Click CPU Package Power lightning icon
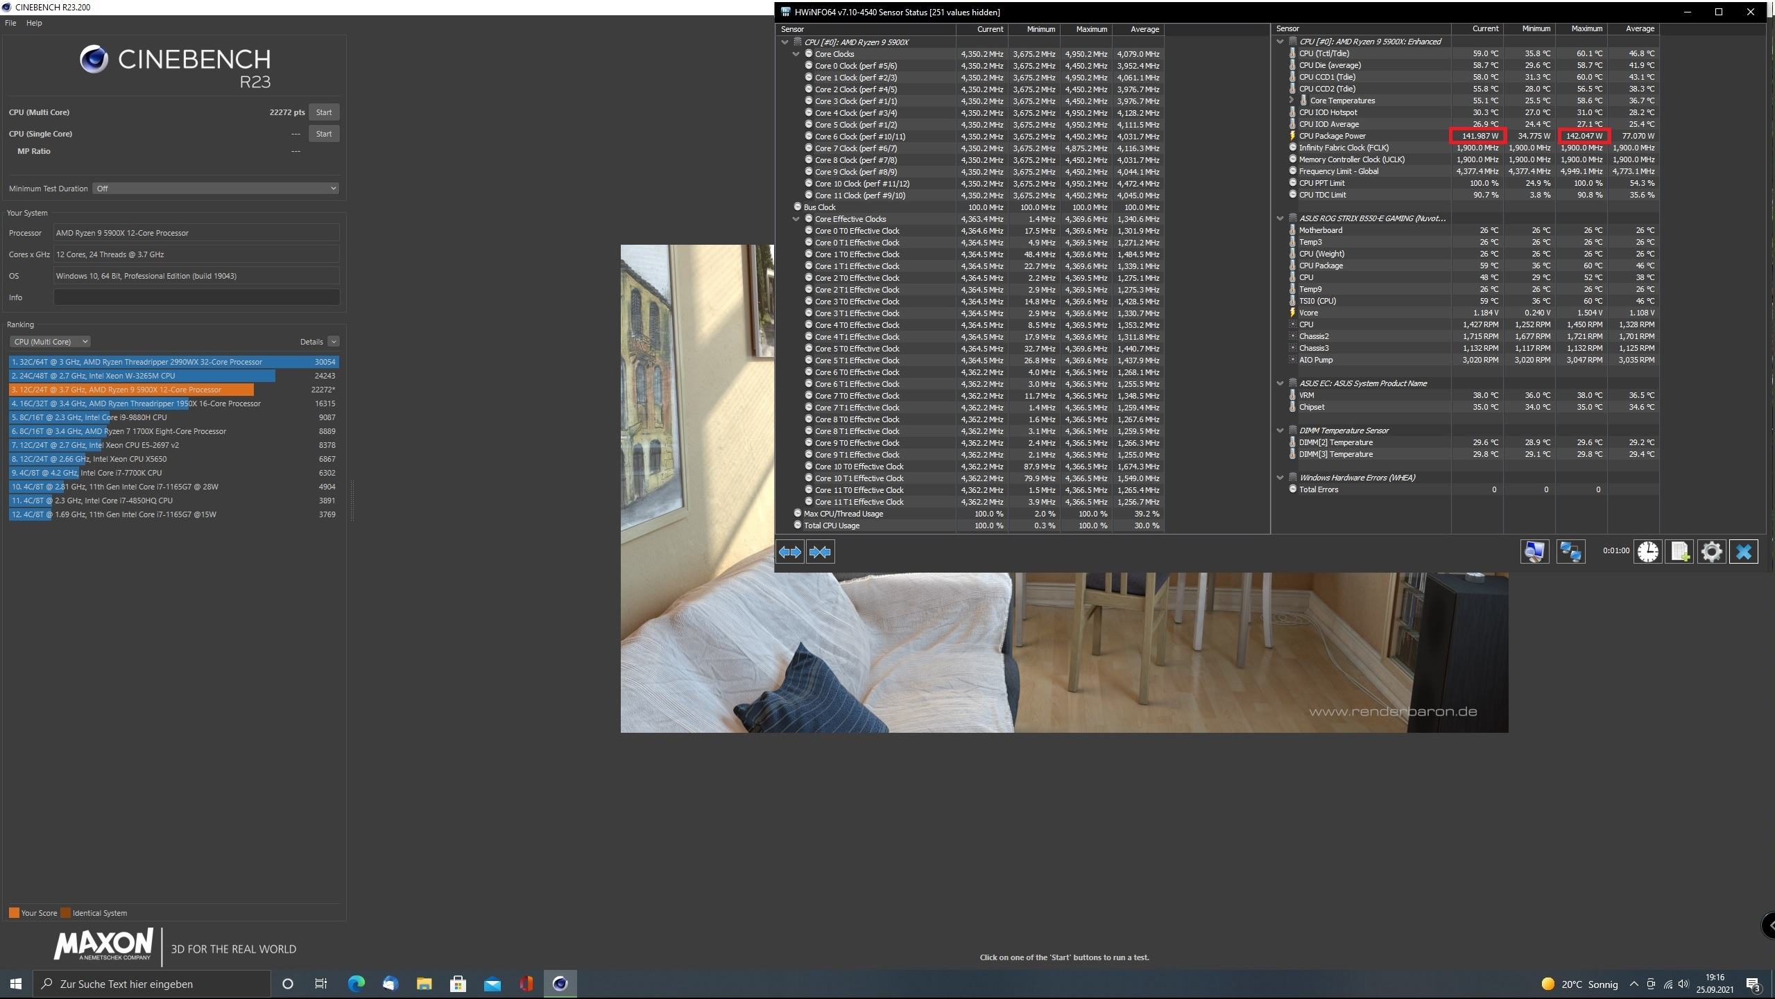This screenshot has width=1775, height=999. point(1292,136)
